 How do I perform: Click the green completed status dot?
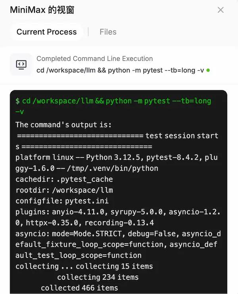[x=208, y=70]
